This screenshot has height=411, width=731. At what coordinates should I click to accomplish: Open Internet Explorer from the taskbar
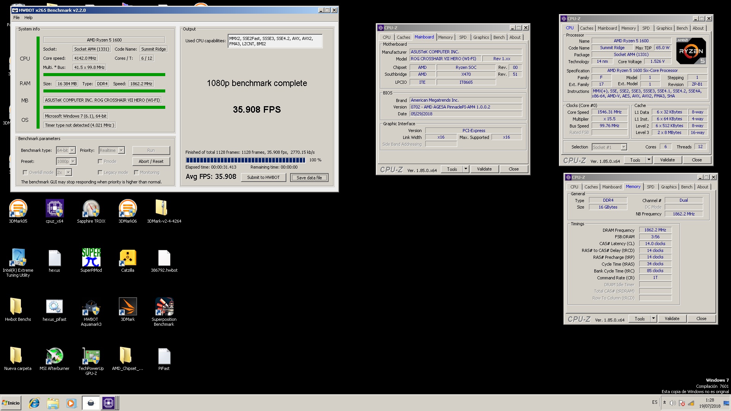pos(34,403)
